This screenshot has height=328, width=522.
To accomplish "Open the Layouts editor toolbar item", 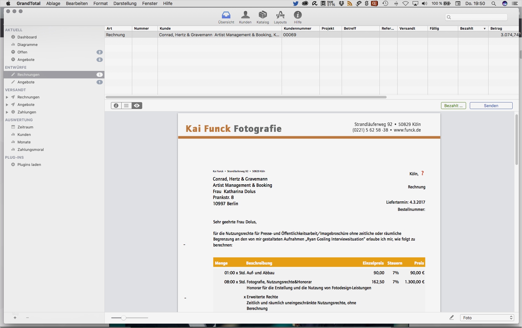I will click(280, 17).
